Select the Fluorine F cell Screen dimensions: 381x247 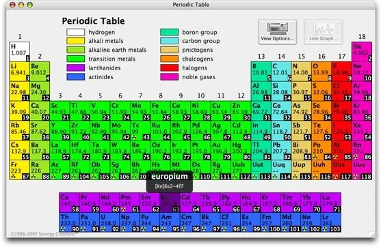pyautogui.click(x=341, y=72)
